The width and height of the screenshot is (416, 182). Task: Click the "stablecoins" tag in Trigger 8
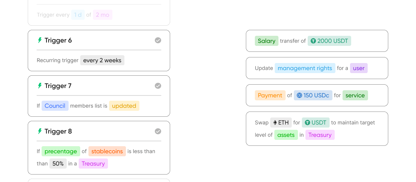pos(107,151)
